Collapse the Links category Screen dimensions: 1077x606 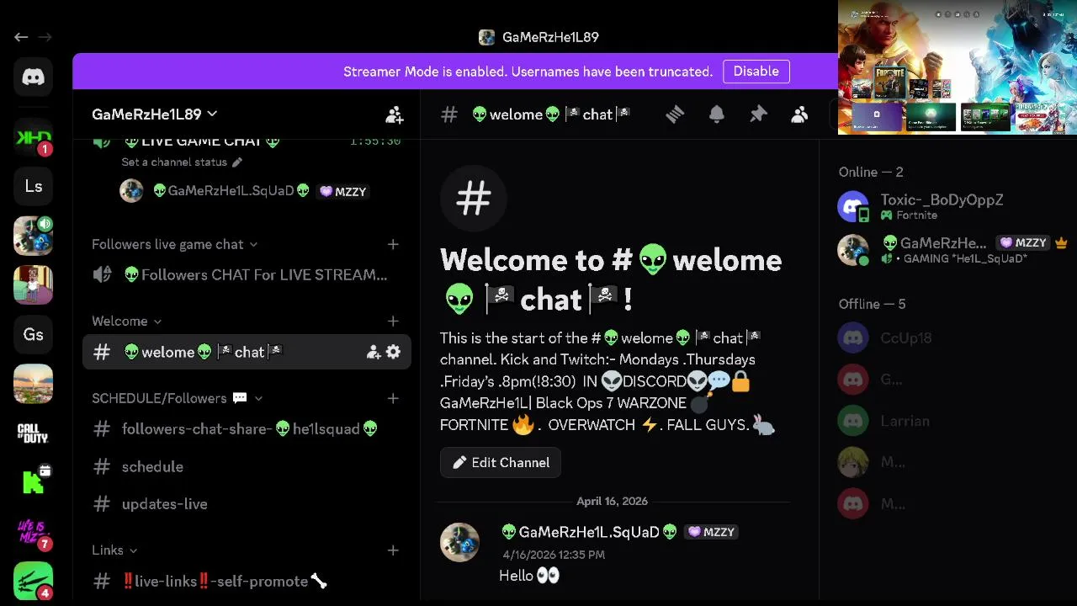tap(114, 550)
